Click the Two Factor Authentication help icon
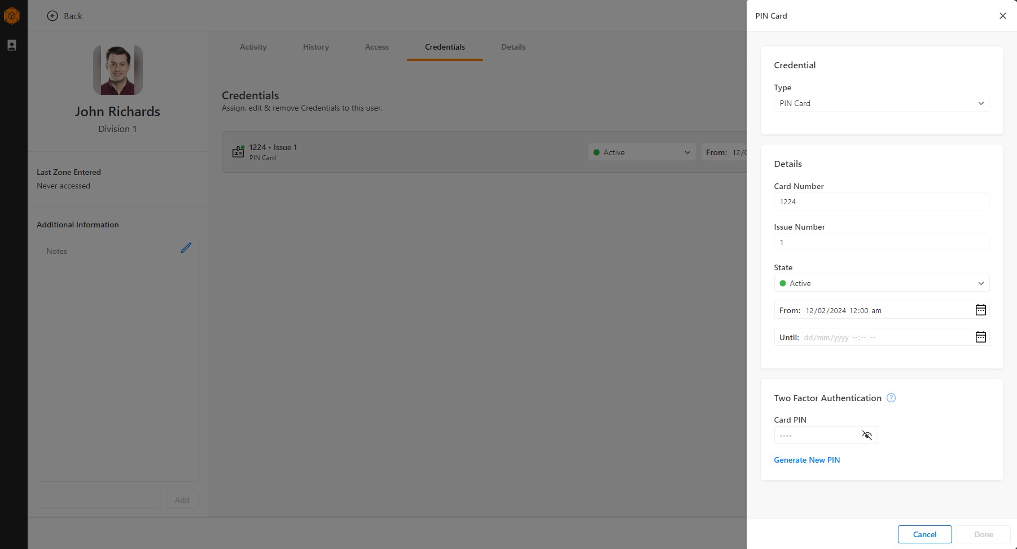Image resolution: width=1017 pixels, height=549 pixels. 891,398
